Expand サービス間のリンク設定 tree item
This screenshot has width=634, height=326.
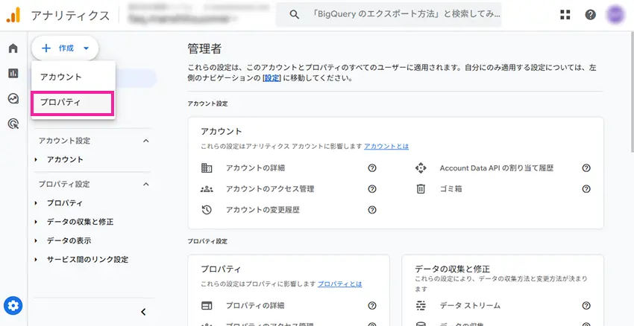(87, 260)
